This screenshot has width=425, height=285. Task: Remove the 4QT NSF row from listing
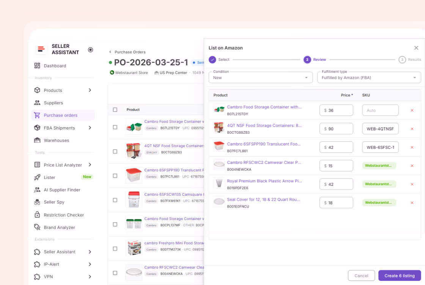(412, 129)
